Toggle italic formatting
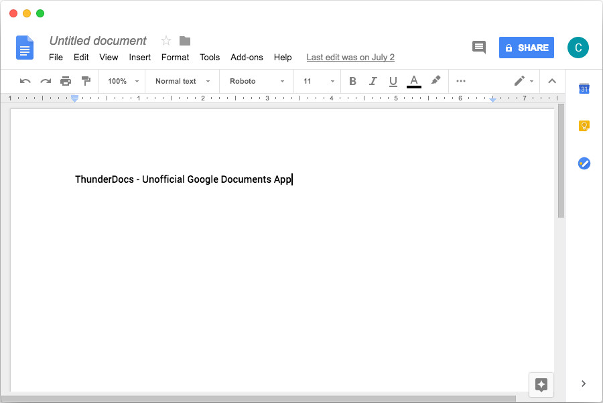This screenshot has height=403, width=603. 373,81
